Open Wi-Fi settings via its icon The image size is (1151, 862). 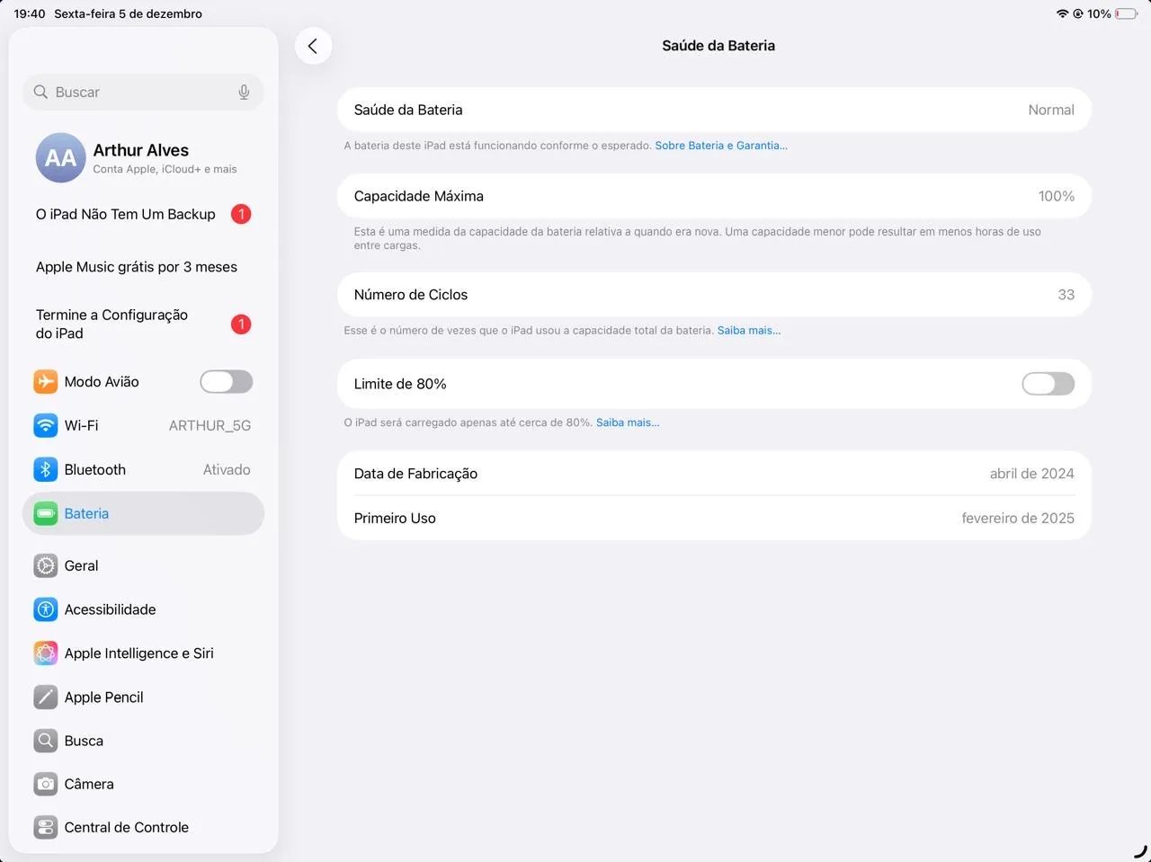pos(45,425)
